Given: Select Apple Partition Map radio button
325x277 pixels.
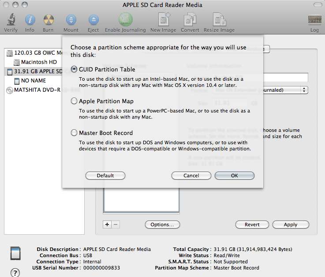Looking at the screenshot, I should click(x=74, y=101).
